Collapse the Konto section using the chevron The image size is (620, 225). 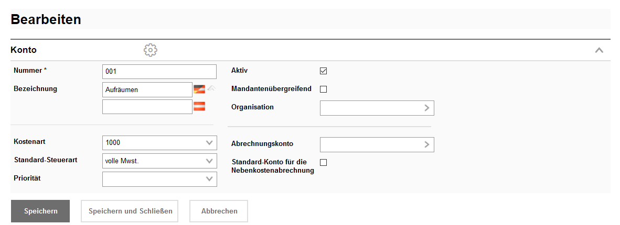[598, 50]
